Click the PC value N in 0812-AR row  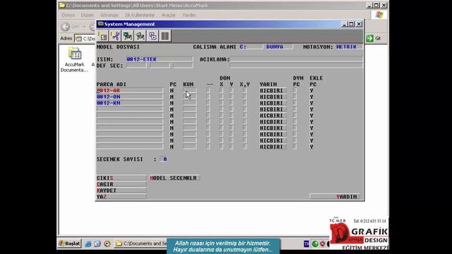[172, 90]
